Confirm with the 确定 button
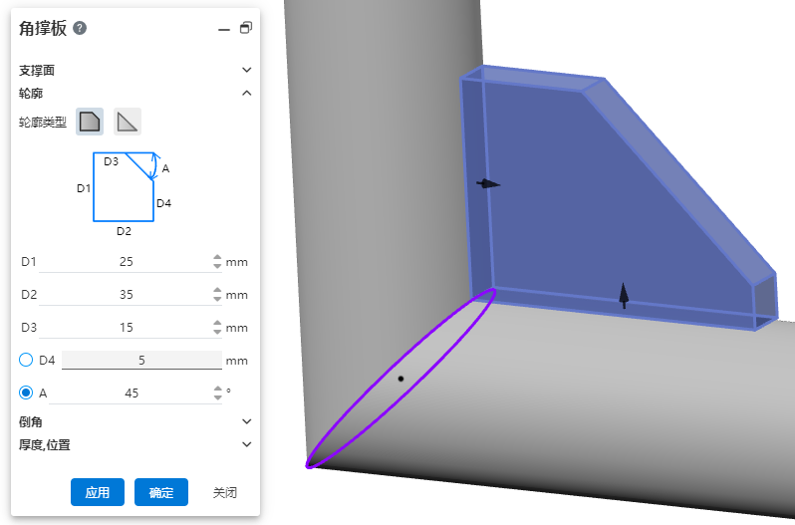 pos(161,492)
